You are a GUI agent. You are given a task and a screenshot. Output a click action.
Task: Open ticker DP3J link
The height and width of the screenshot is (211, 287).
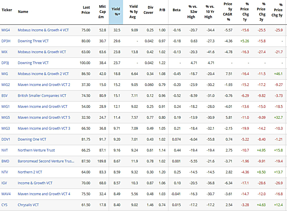click(5, 63)
